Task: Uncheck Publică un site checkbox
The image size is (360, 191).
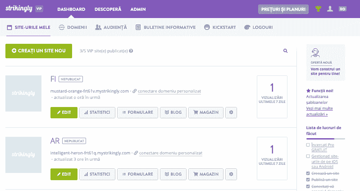Action: (308, 180)
